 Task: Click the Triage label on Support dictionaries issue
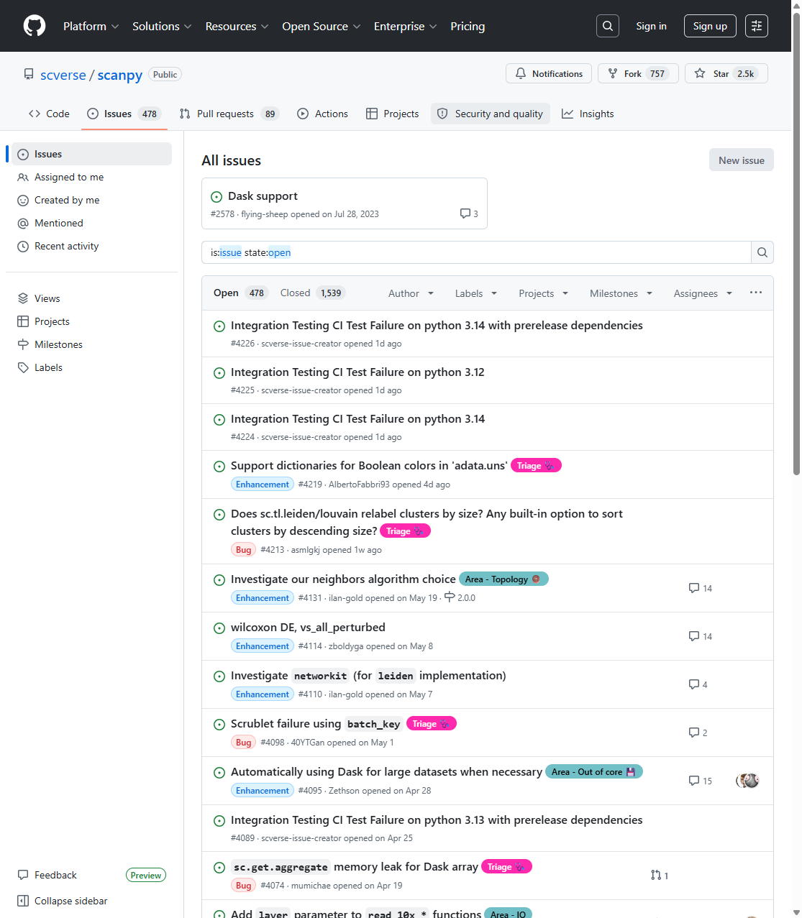coord(536,466)
